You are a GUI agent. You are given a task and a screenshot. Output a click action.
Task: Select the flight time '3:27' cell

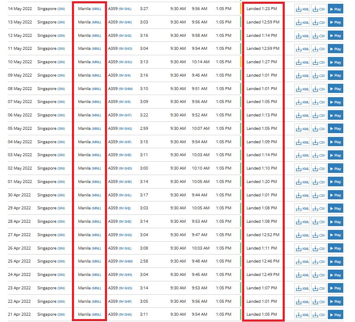[x=144, y=9]
